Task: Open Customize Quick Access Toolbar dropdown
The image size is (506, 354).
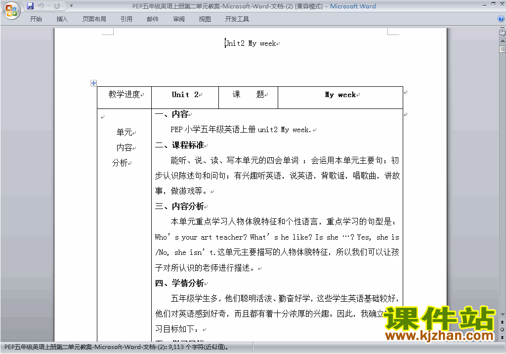Action: click(x=71, y=6)
